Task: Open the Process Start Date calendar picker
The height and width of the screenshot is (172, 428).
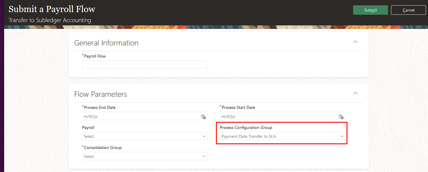Action: tap(341, 117)
